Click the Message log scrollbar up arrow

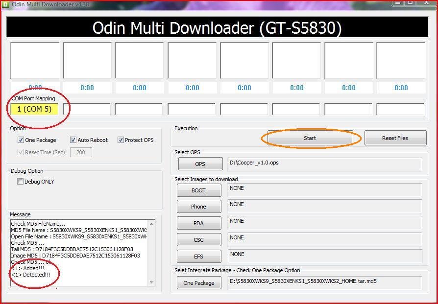(151, 224)
